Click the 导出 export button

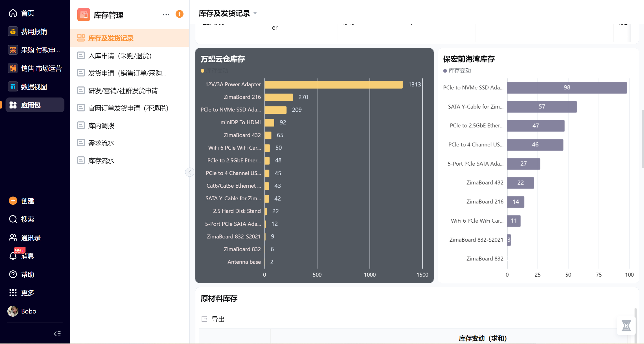(x=213, y=319)
